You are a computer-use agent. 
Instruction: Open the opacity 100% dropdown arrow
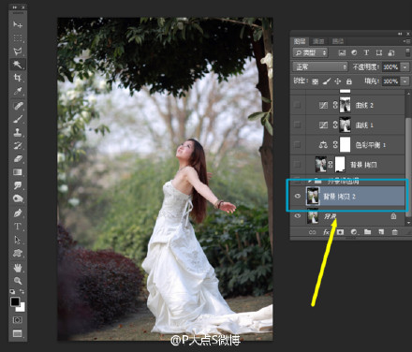(x=405, y=66)
